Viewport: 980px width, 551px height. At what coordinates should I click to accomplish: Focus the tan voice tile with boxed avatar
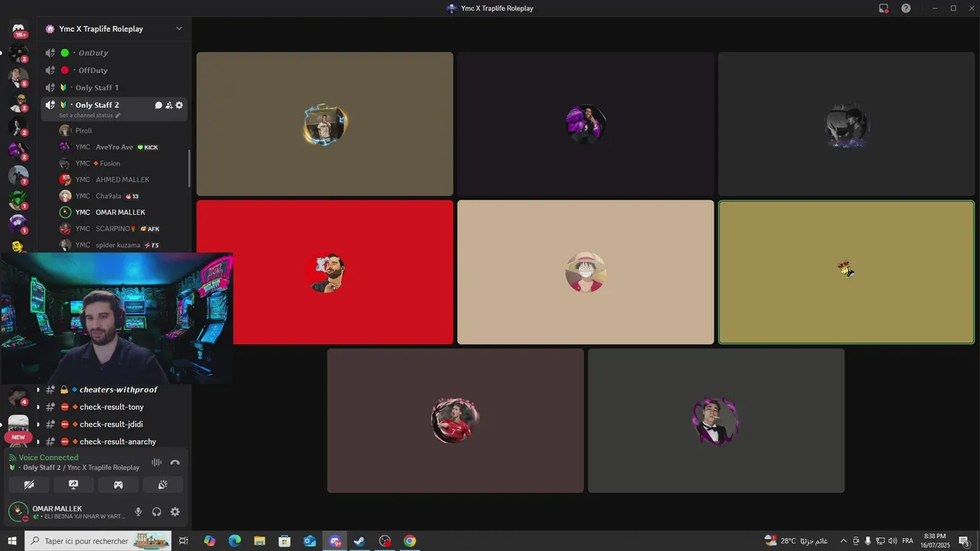(x=325, y=124)
